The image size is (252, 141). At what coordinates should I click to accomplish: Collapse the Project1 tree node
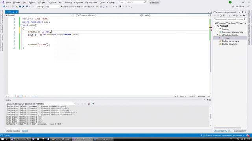[215, 26]
